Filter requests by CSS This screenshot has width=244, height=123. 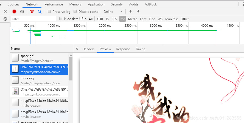point(114,19)
